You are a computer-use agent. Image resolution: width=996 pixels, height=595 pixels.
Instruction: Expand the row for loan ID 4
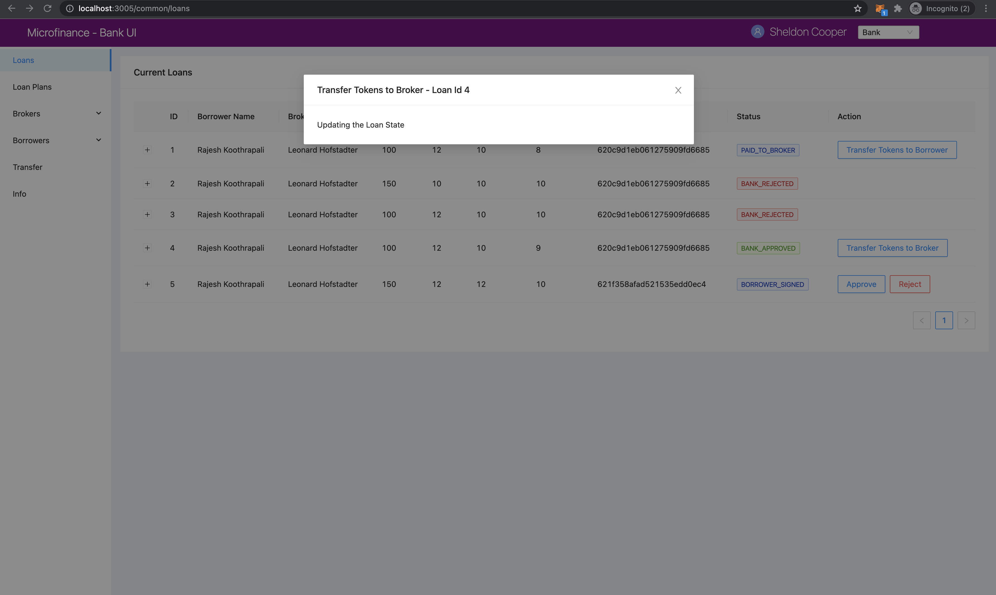click(147, 248)
